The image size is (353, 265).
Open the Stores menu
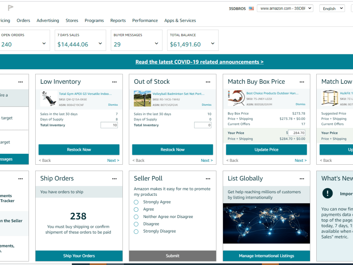coord(72,20)
